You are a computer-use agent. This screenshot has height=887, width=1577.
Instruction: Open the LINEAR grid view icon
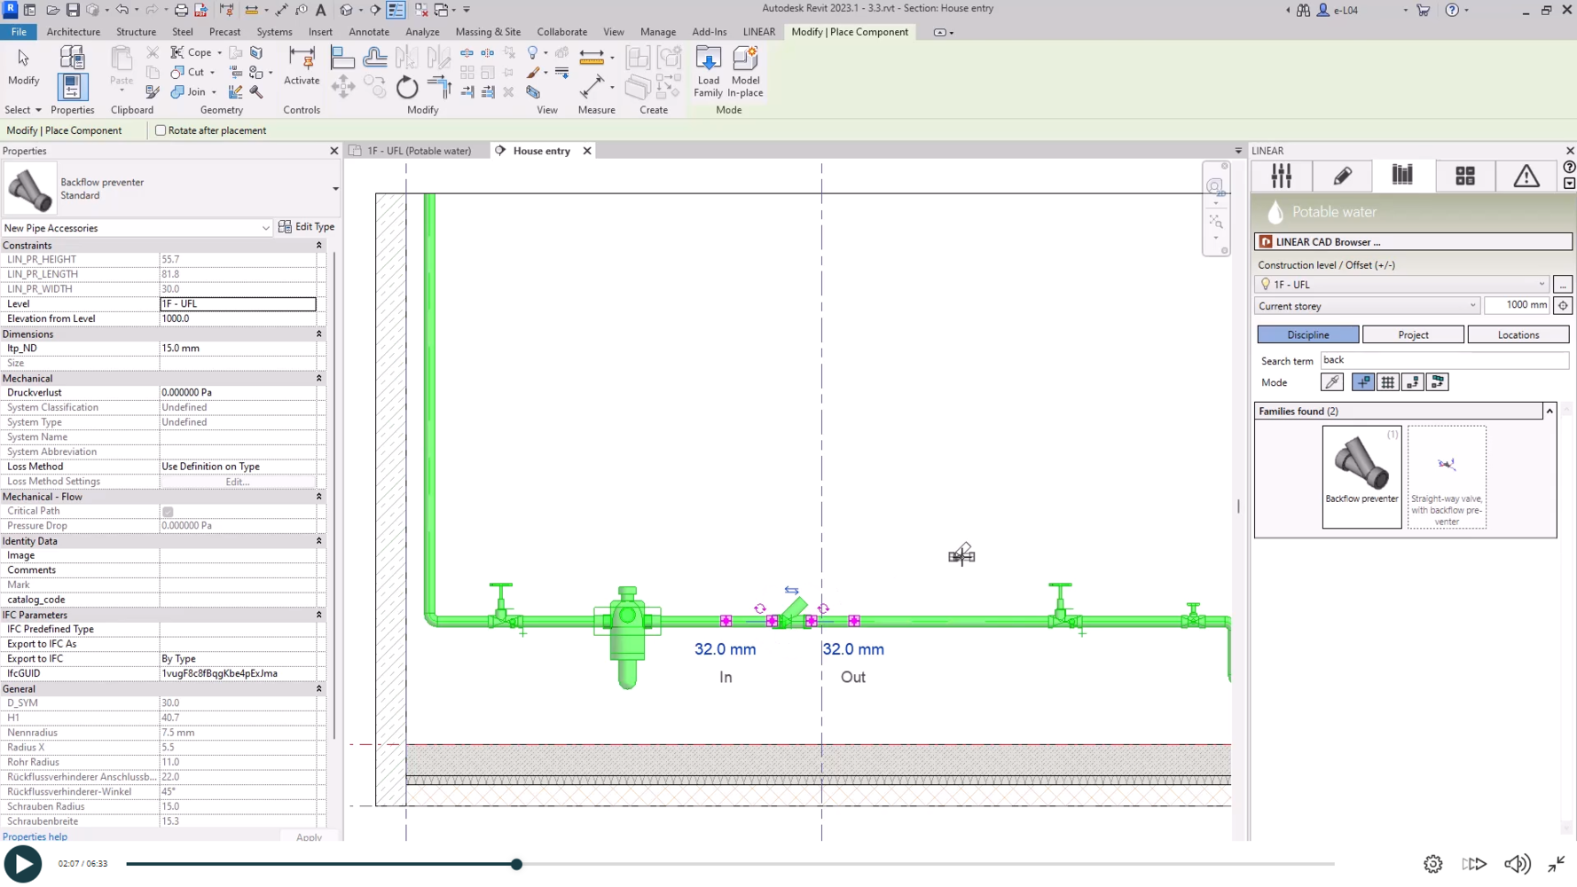tap(1464, 176)
